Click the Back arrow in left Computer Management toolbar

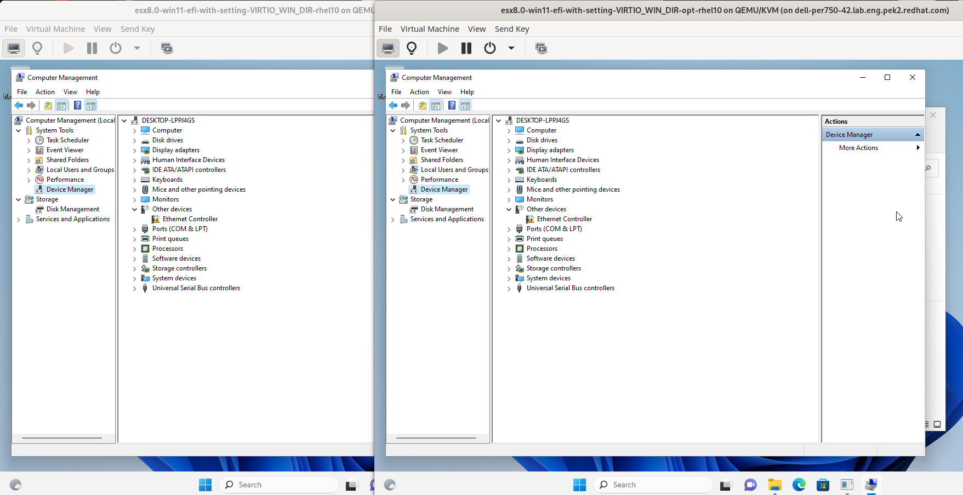[x=19, y=105]
